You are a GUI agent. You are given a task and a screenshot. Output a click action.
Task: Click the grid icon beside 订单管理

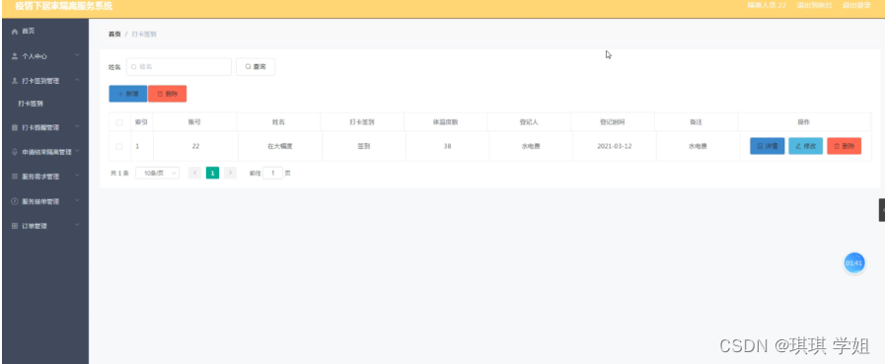point(15,226)
